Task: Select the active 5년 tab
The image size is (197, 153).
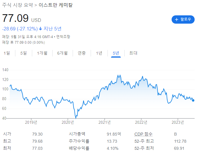Action: (116, 53)
